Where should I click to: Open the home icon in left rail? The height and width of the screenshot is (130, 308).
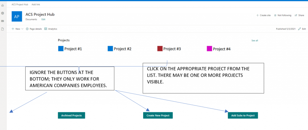coord(2,5)
